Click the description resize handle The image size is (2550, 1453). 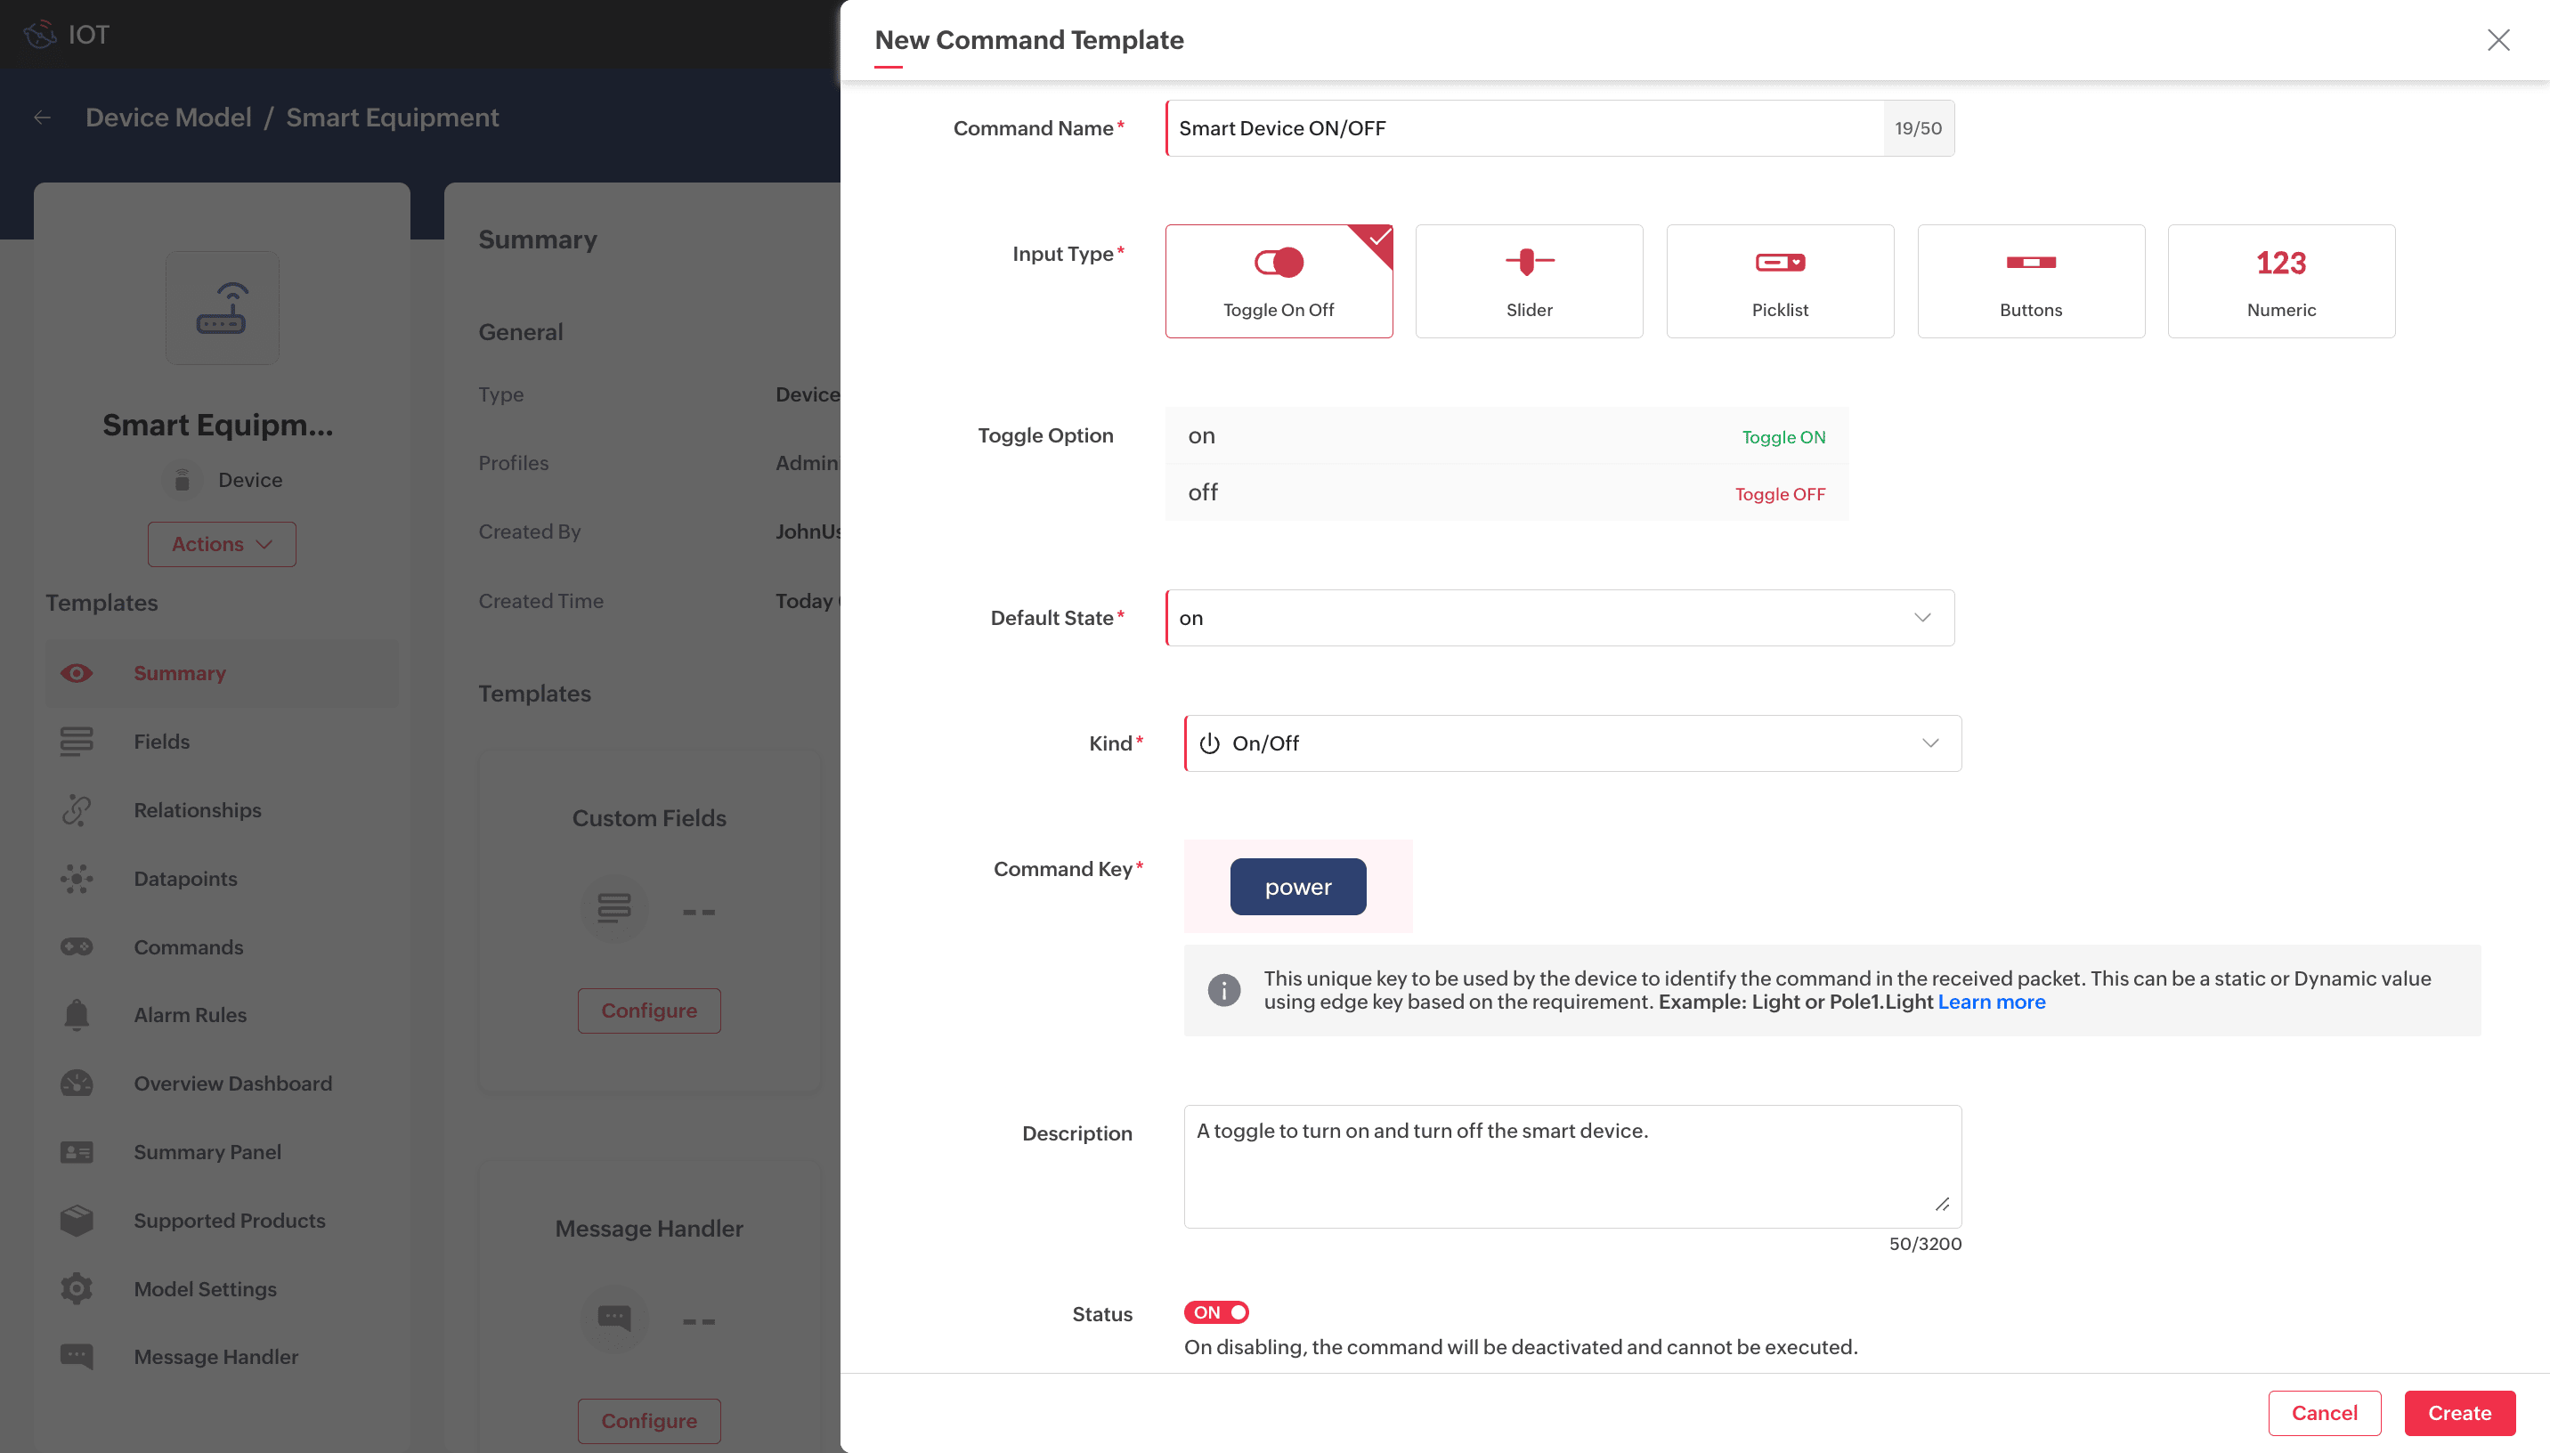(x=1941, y=1205)
